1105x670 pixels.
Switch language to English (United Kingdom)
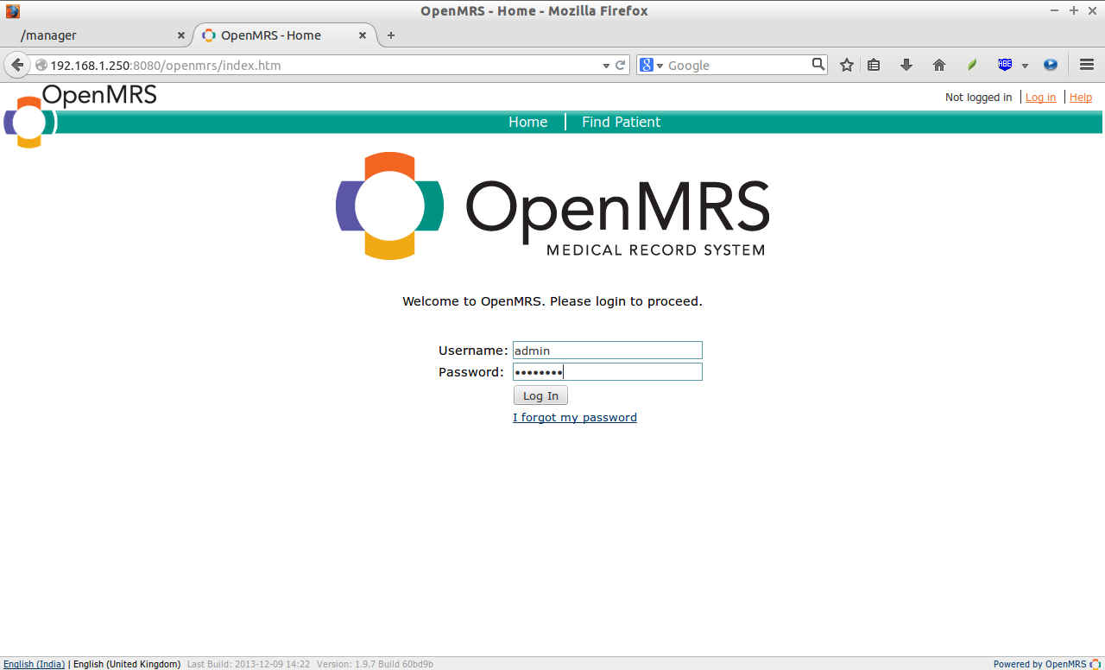[127, 664]
